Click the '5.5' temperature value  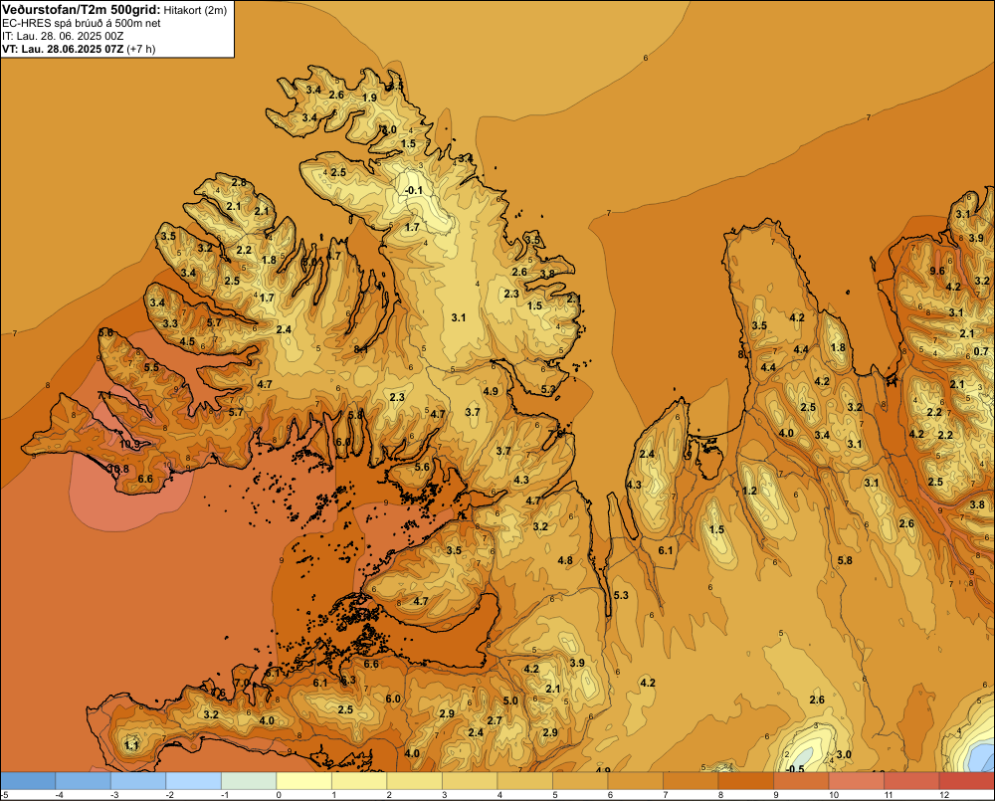coord(151,367)
